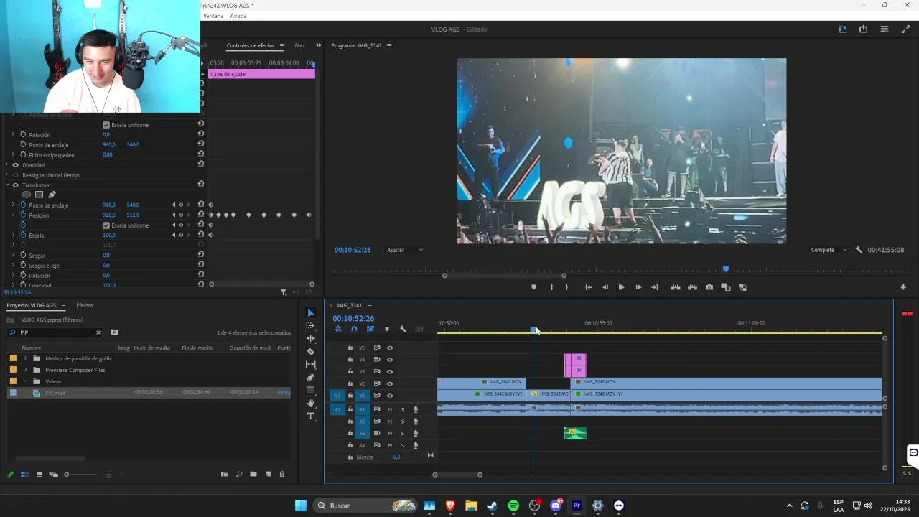Click the Lift button in Program monitor
919x517 pixels.
[x=676, y=287]
